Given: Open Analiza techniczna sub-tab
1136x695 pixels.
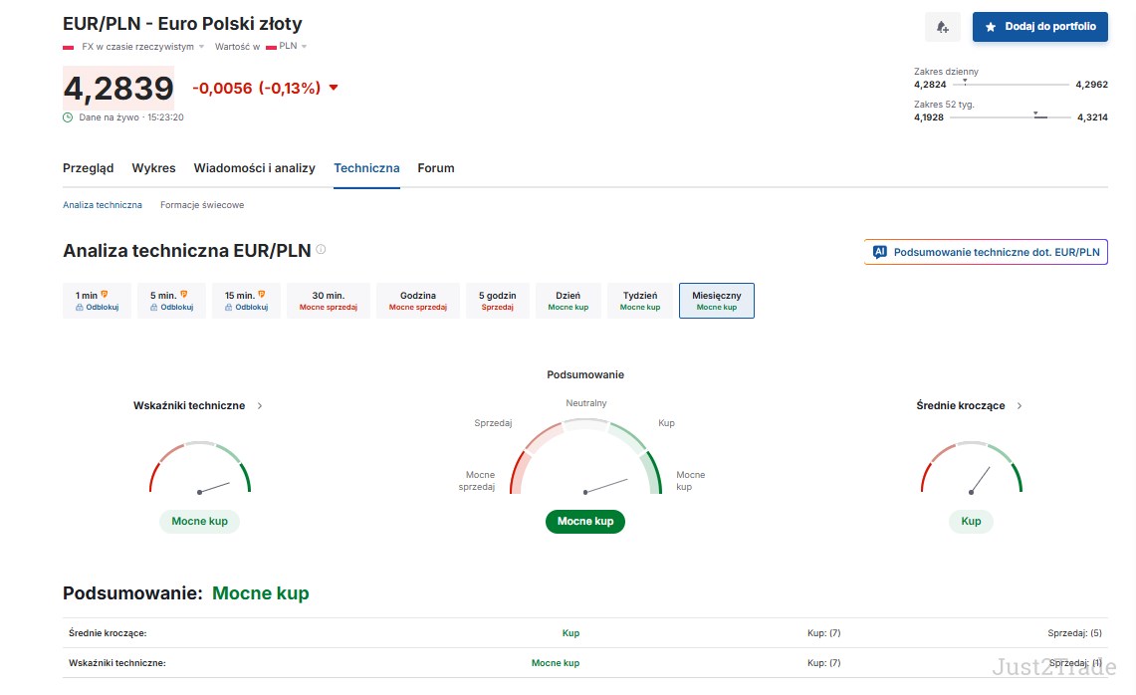Looking at the screenshot, I should 103,205.
